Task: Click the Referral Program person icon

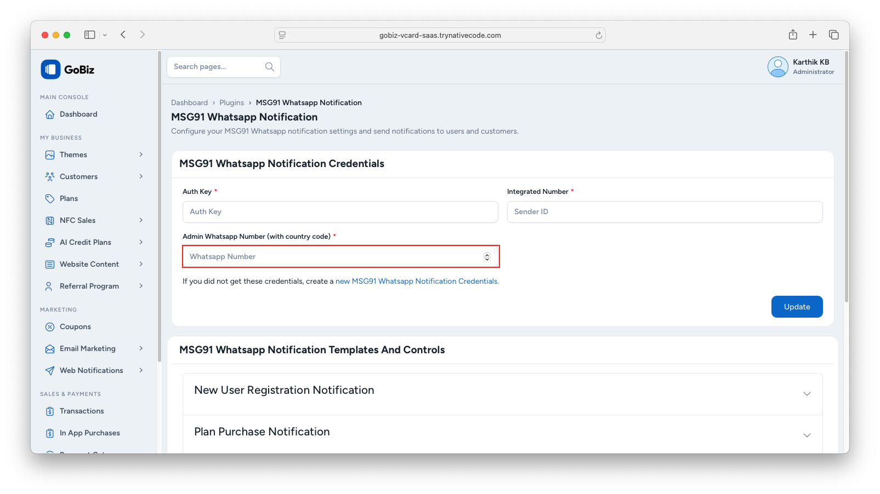Action: tap(50, 286)
